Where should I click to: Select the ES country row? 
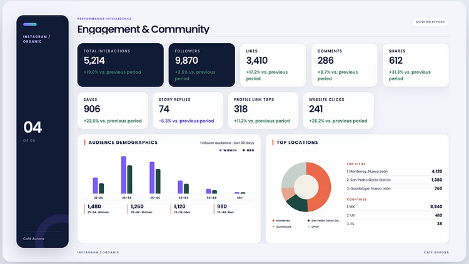[394, 223]
